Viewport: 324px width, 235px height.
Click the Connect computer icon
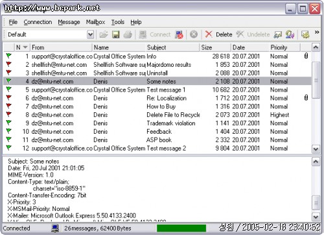(x=143, y=34)
